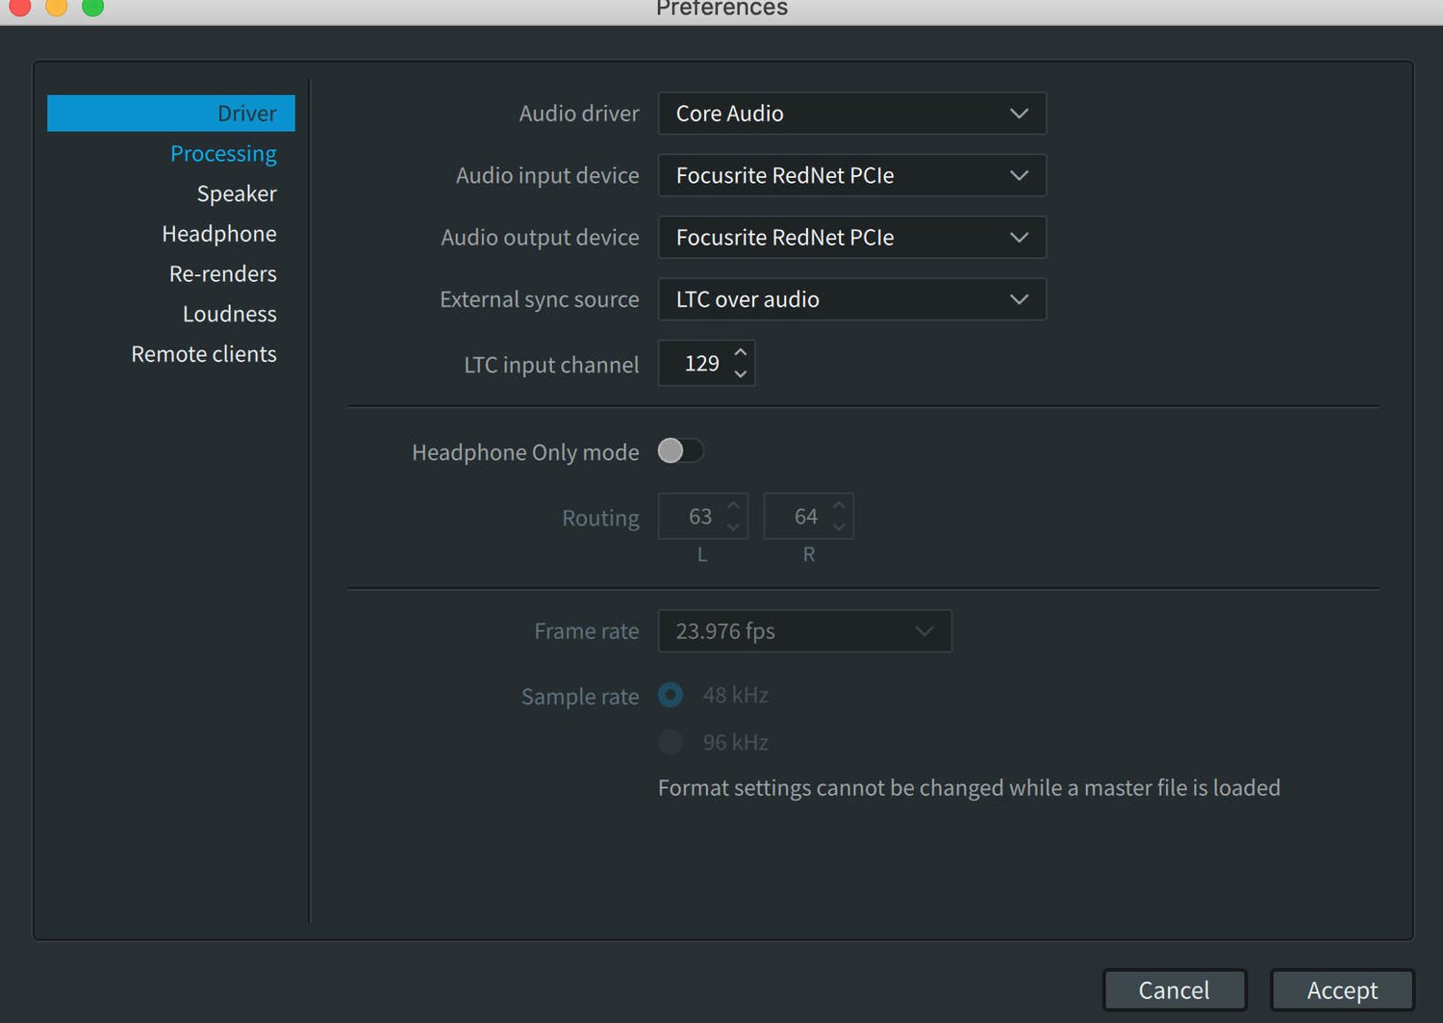Switch to the Processing settings page
The width and height of the screenshot is (1443, 1023).
pyautogui.click(x=223, y=153)
